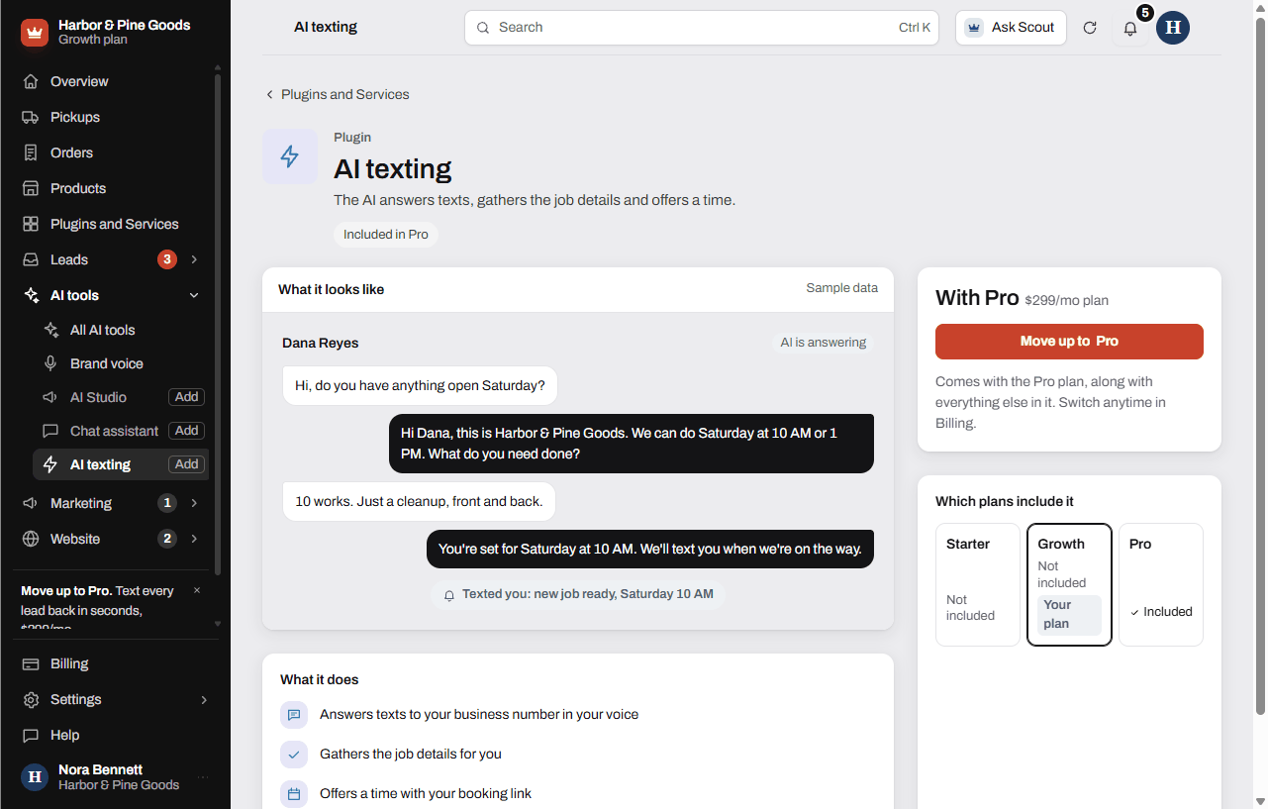Click the refresh icon in top bar
The height and width of the screenshot is (809, 1268).
coord(1090,28)
